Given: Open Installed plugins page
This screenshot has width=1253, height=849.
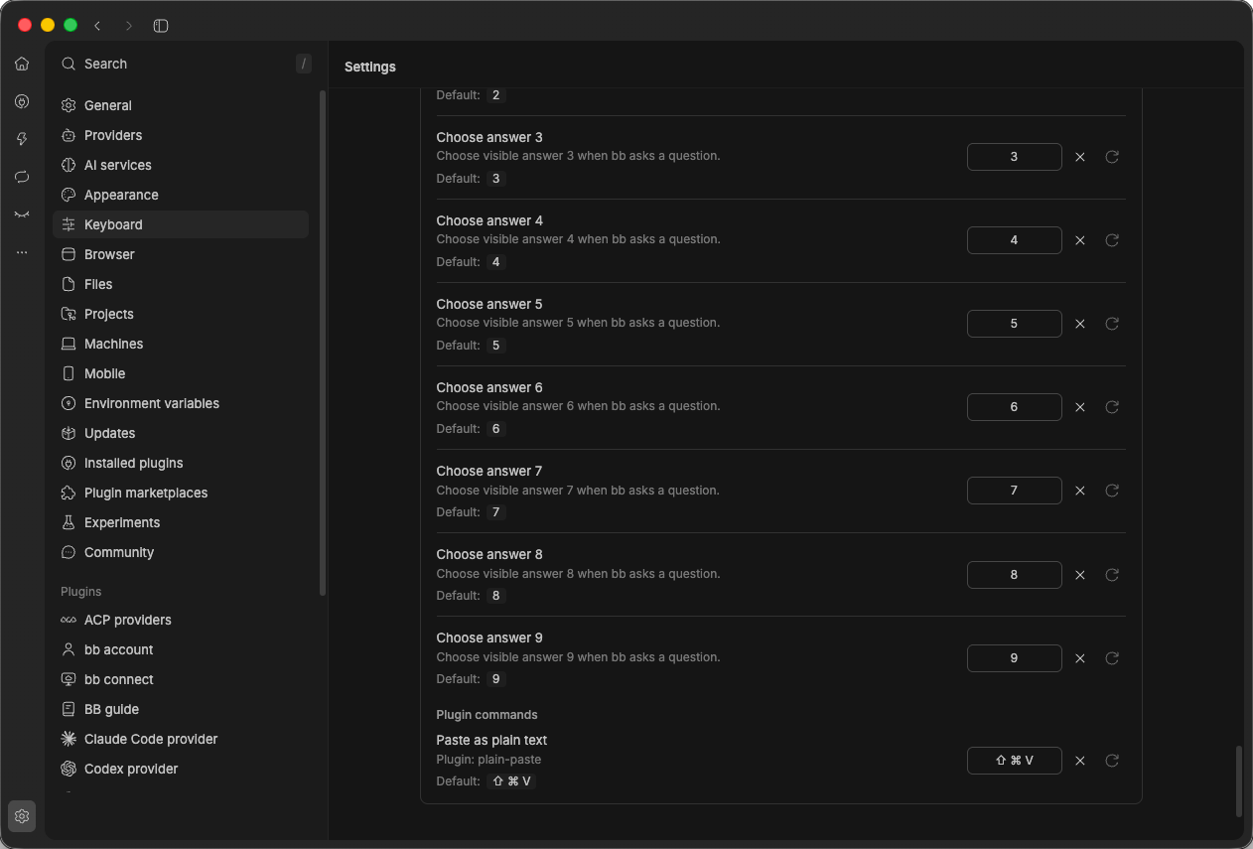Looking at the screenshot, I should pos(181,463).
